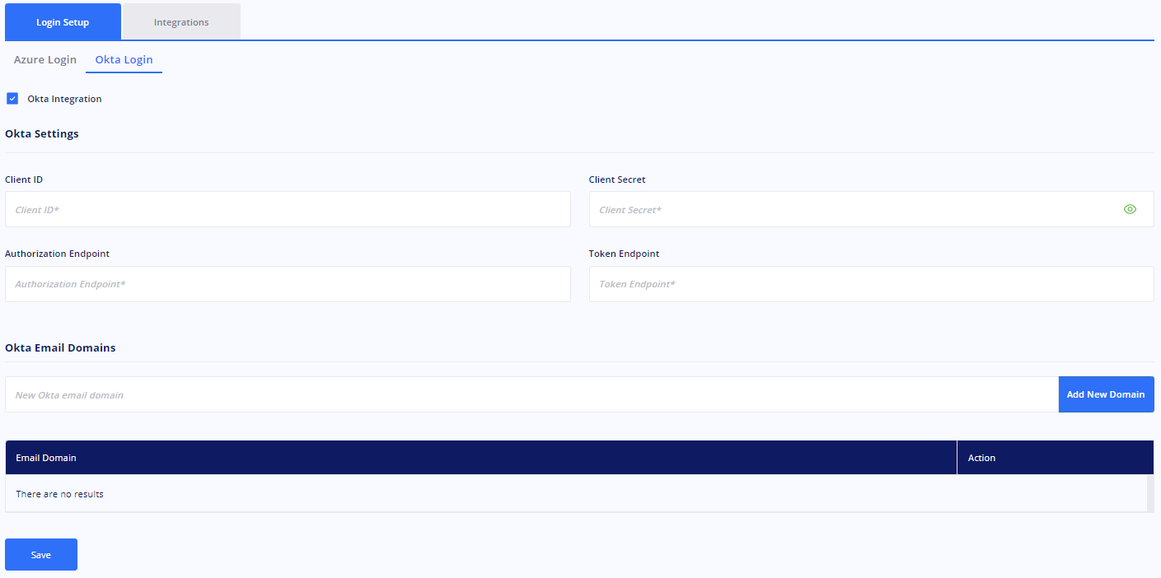Switch to the Azure Login tab
1161x578 pixels.
tap(44, 59)
